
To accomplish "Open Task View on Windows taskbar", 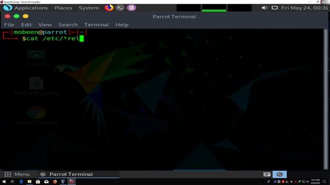I will click(12, 181).
